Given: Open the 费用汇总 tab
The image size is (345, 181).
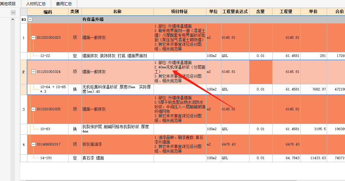Looking at the screenshot, I should (64, 4).
